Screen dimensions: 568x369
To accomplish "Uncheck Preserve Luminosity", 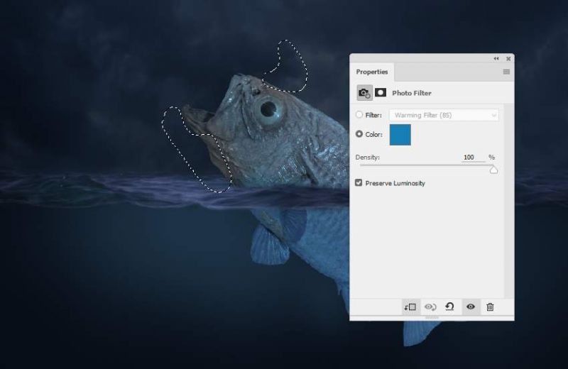I will pos(359,183).
